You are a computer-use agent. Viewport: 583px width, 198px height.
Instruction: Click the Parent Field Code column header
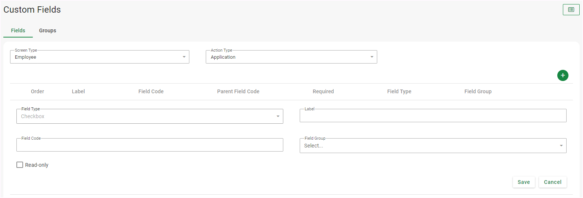coord(238,91)
